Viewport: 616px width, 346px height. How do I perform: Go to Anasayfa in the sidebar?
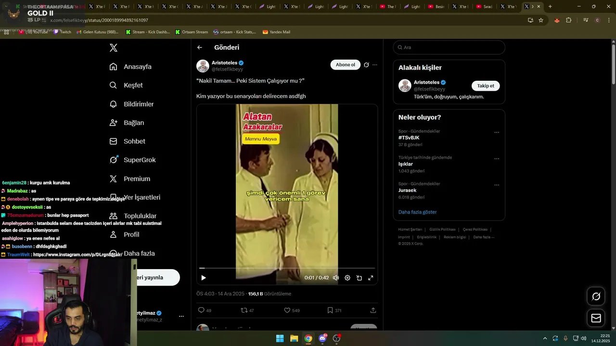point(130,67)
